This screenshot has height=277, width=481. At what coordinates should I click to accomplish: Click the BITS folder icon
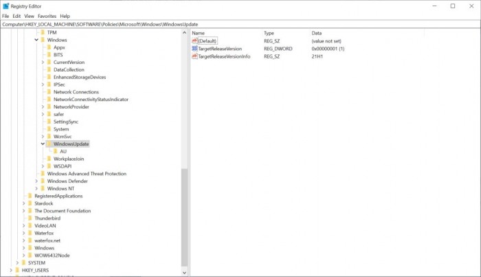tap(49, 54)
